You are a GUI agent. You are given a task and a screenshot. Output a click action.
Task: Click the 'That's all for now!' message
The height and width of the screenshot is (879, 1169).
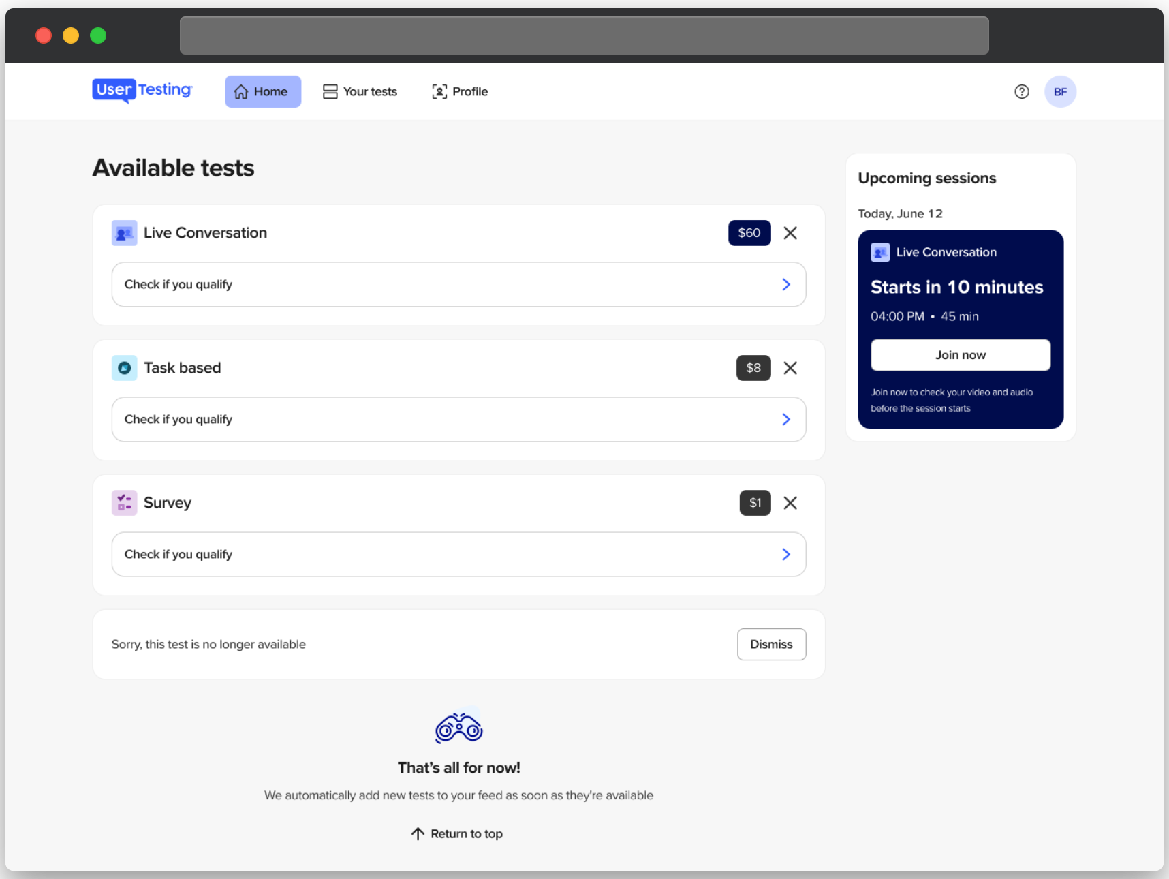coord(458,768)
